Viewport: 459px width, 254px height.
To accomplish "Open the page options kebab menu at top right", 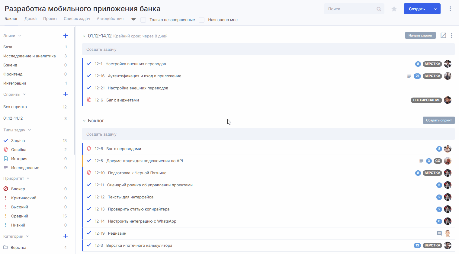I will click(x=450, y=9).
